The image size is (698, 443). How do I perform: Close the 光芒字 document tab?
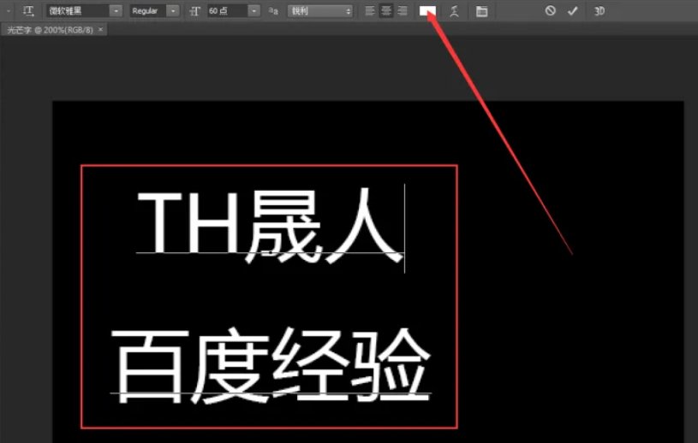coord(100,29)
